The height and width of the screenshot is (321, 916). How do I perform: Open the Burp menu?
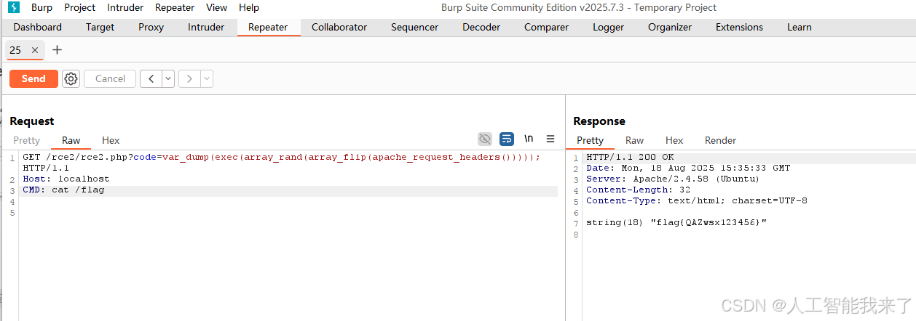tap(42, 7)
